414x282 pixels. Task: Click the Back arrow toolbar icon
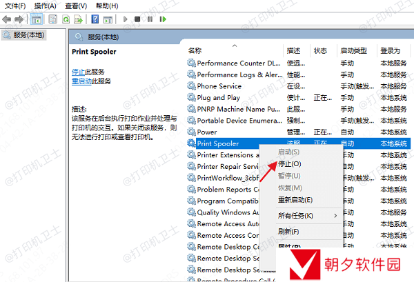pos(6,19)
